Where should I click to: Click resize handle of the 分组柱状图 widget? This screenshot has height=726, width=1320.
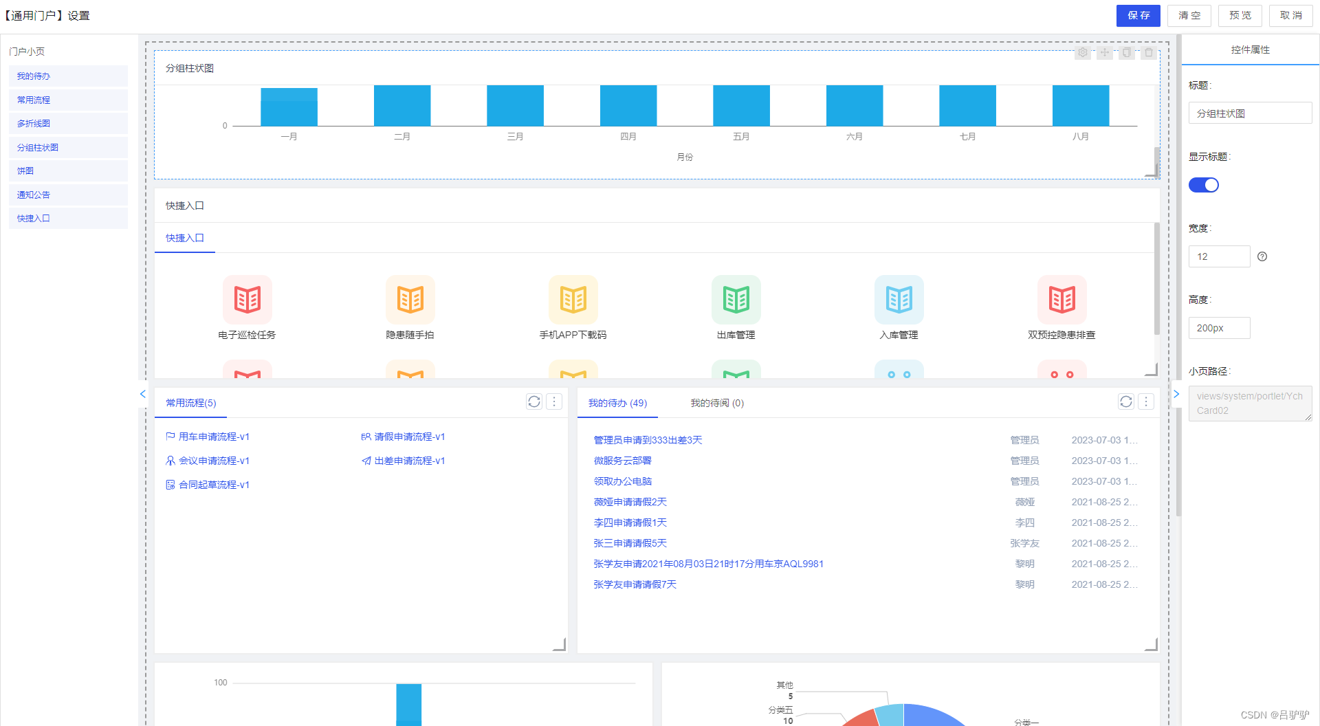[1152, 170]
